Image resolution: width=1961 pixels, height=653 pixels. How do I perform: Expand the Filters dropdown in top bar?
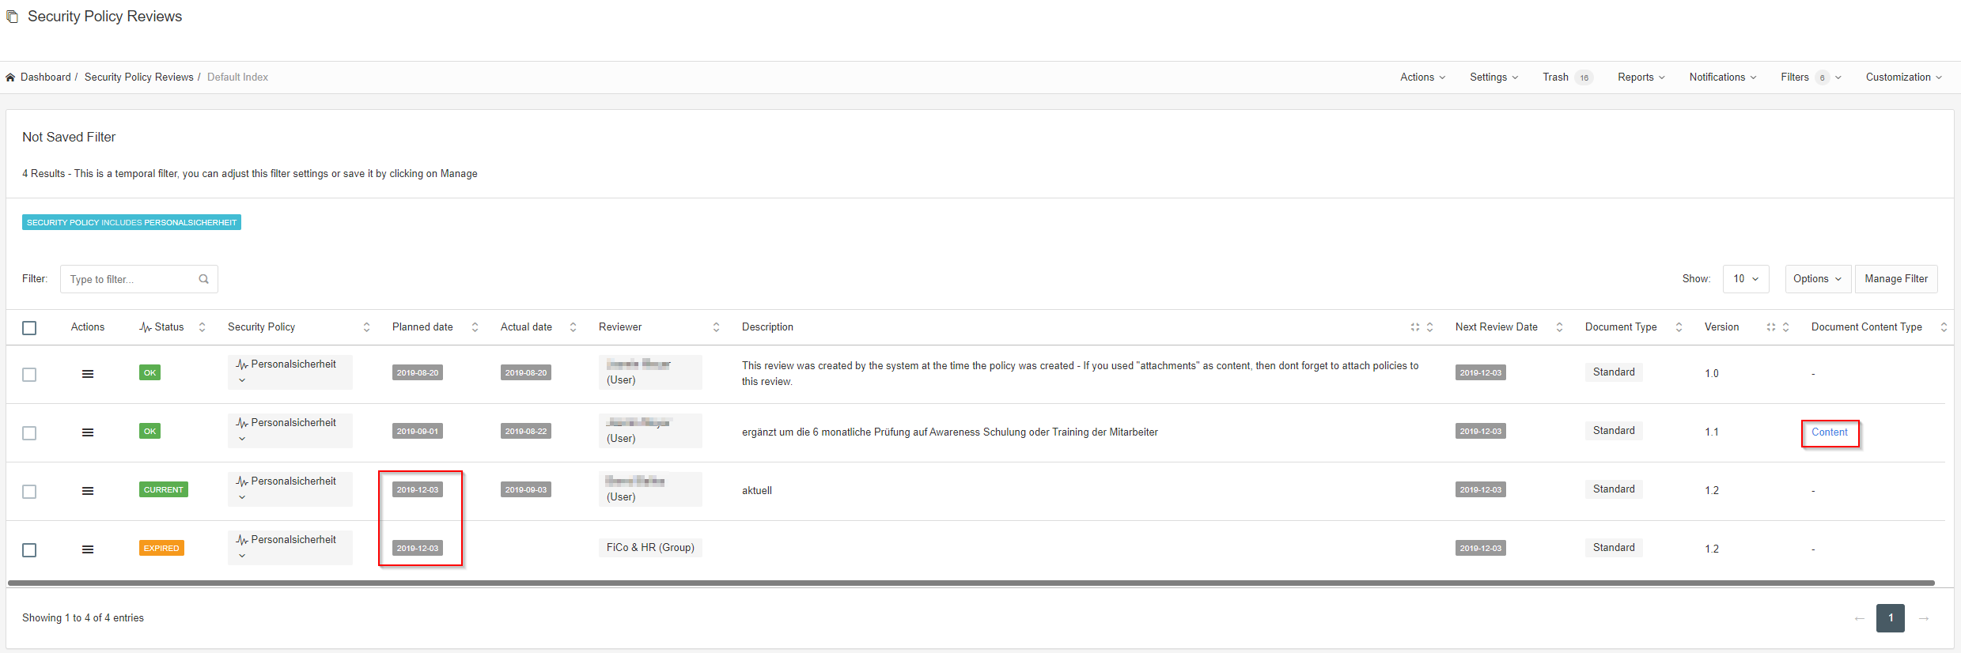(1810, 77)
